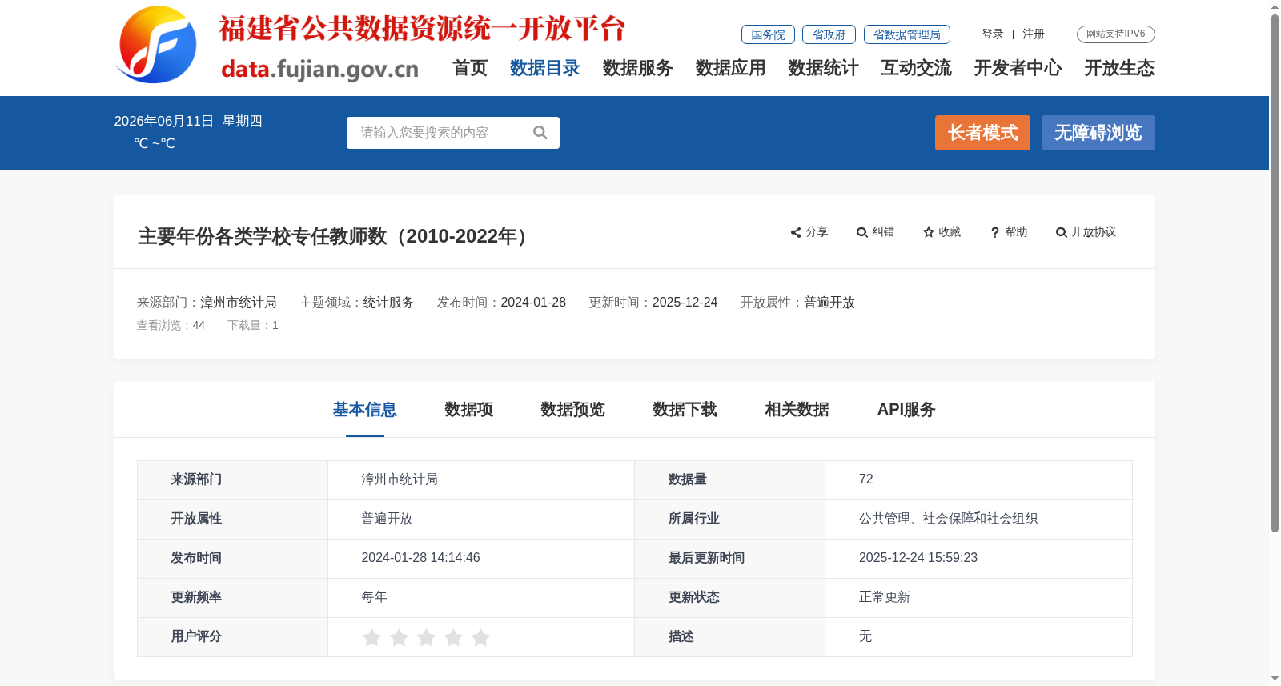Rate three stars in 用户评分
The image size is (1281, 686).
[x=426, y=637]
